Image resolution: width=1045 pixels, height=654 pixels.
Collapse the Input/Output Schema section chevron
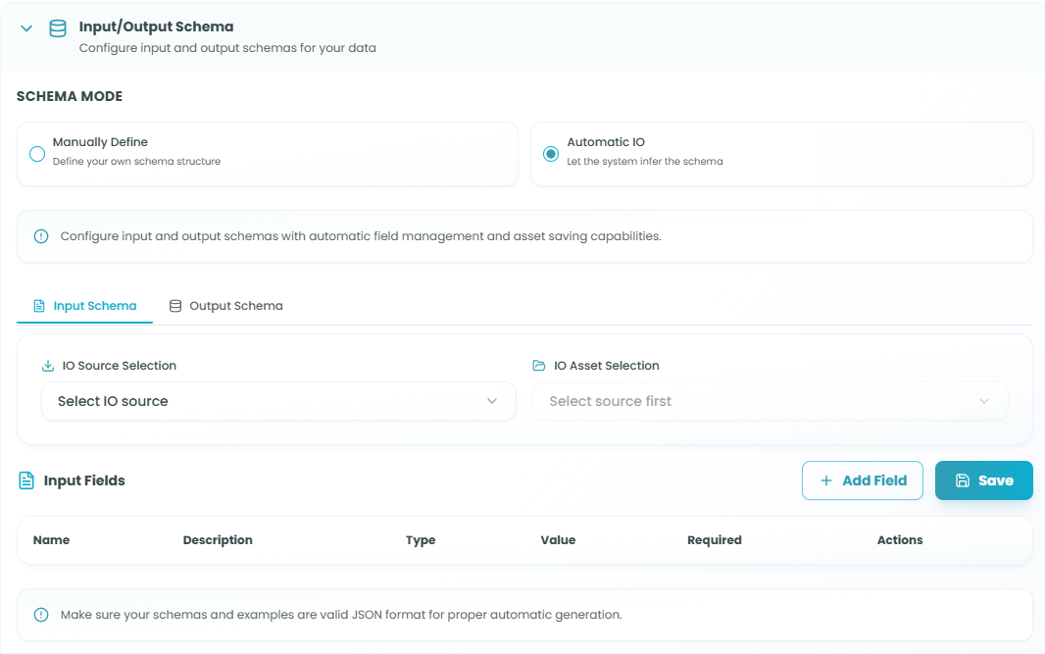pyautogui.click(x=26, y=28)
